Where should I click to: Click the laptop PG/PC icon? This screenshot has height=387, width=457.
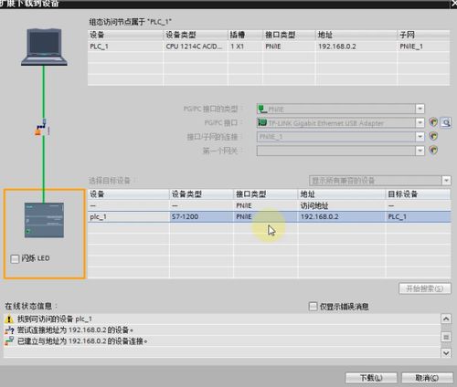click(x=44, y=47)
